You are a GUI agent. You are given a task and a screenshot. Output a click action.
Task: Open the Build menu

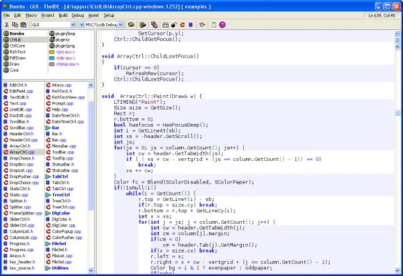(63, 15)
